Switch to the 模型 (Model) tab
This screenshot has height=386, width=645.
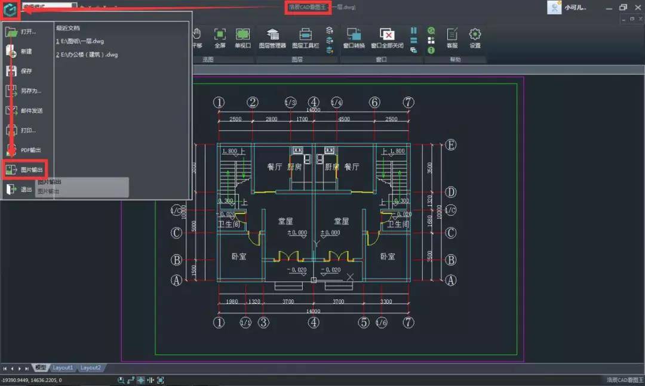click(x=41, y=368)
